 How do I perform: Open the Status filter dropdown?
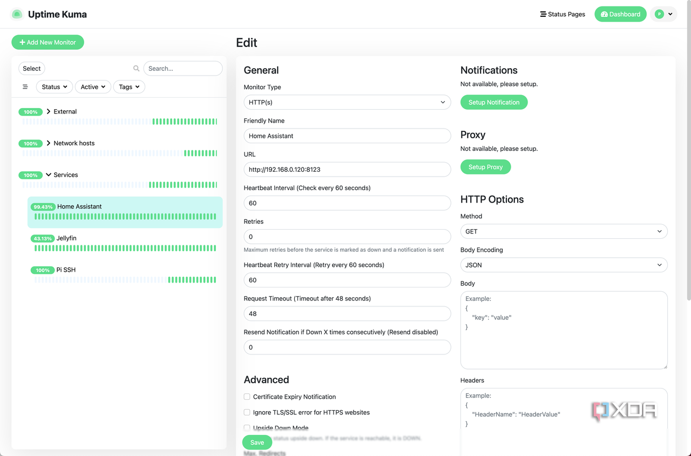(55, 87)
